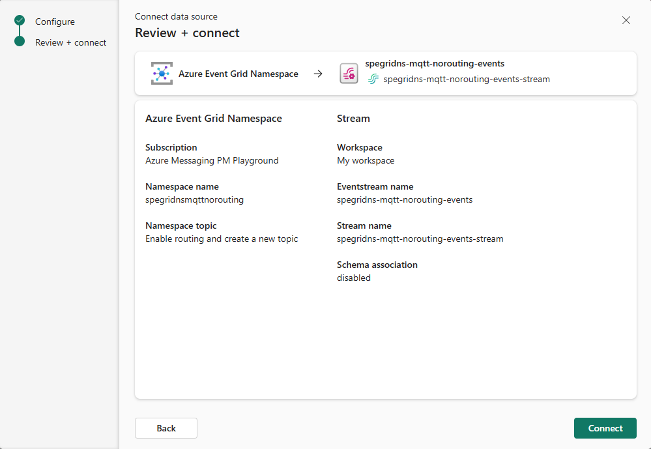Screen dimensions: 651x449
Task: Close the Connect data source dialog
Action: coord(626,20)
